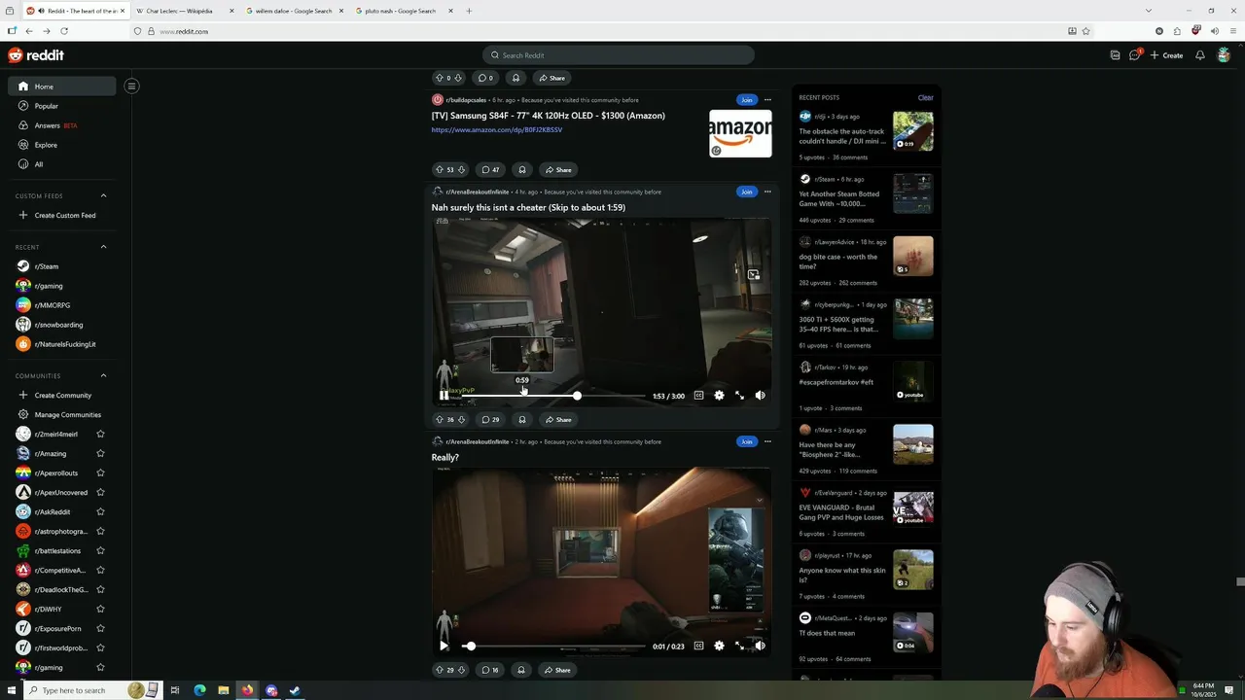Screen dimensions: 1245x700
Task: Enter fullscreen on the cheater video
Action: click(739, 396)
